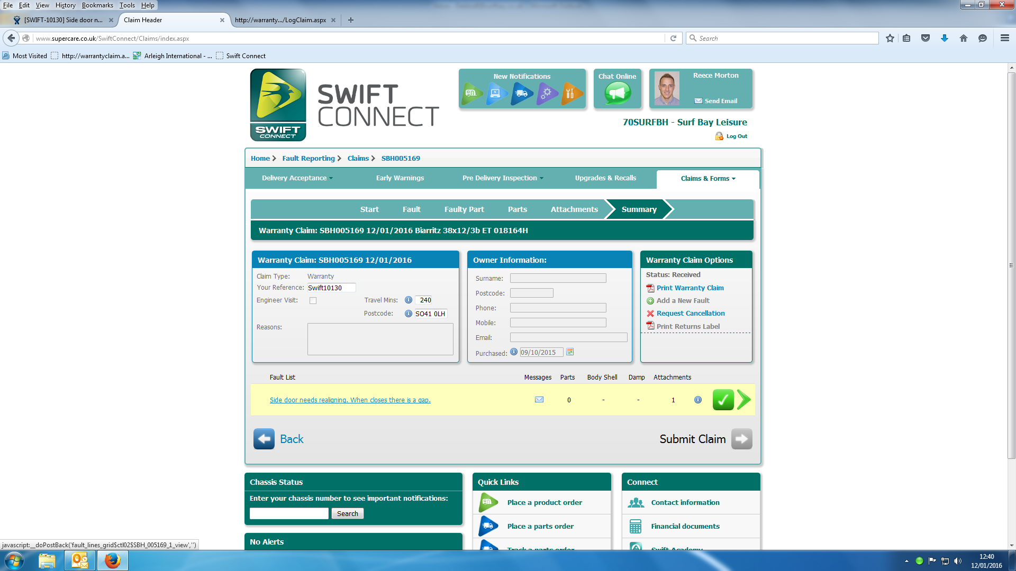Expand the Pre Delivery Inspection dropdown

coord(502,178)
